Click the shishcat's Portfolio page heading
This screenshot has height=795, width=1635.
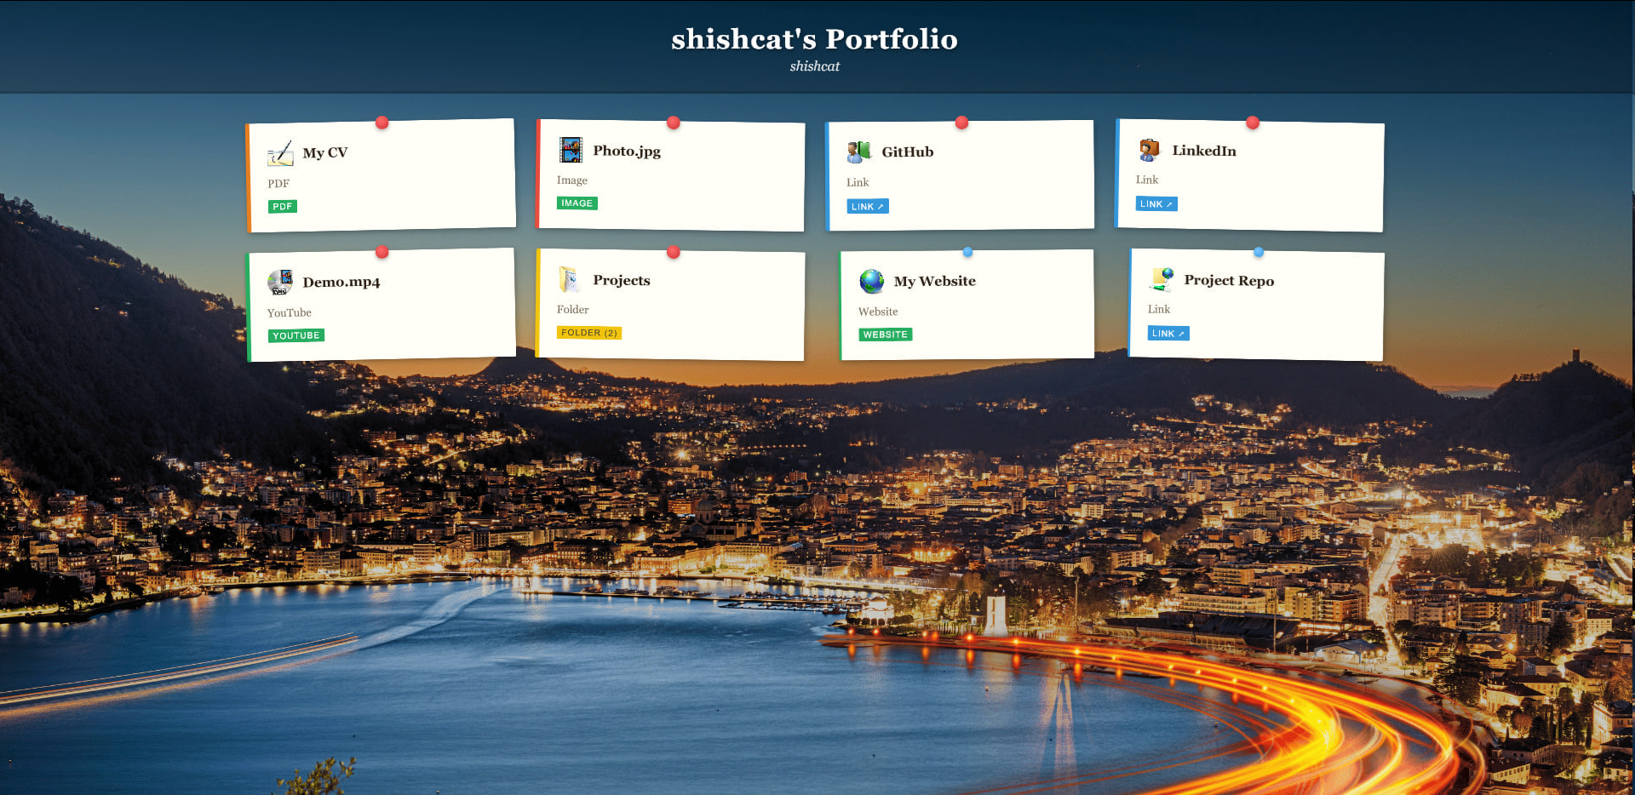(x=814, y=39)
